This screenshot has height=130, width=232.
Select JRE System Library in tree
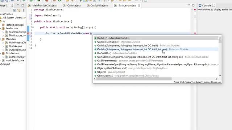pos(13,18)
